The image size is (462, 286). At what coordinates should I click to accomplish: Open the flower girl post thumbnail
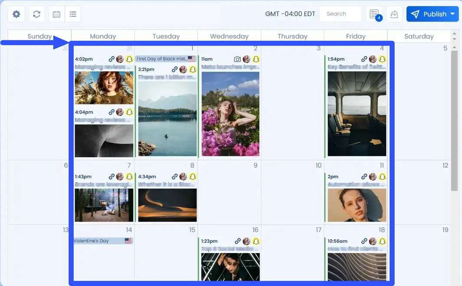pyautogui.click(x=230, y=114)
